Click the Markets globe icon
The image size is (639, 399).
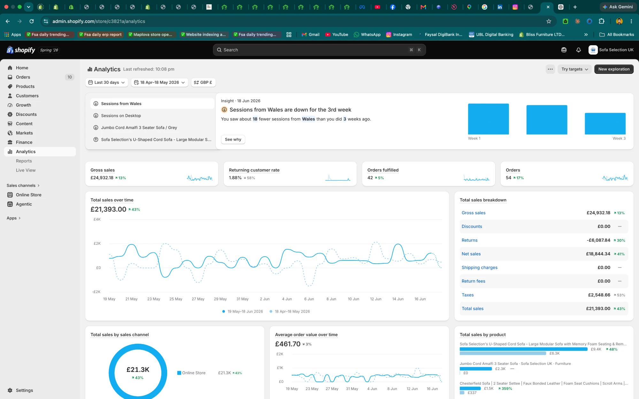pyautogui.click(x=10, y=133)
